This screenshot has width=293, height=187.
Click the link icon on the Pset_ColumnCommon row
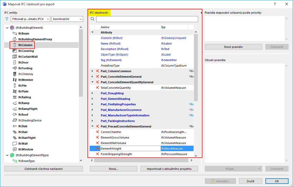191,71
